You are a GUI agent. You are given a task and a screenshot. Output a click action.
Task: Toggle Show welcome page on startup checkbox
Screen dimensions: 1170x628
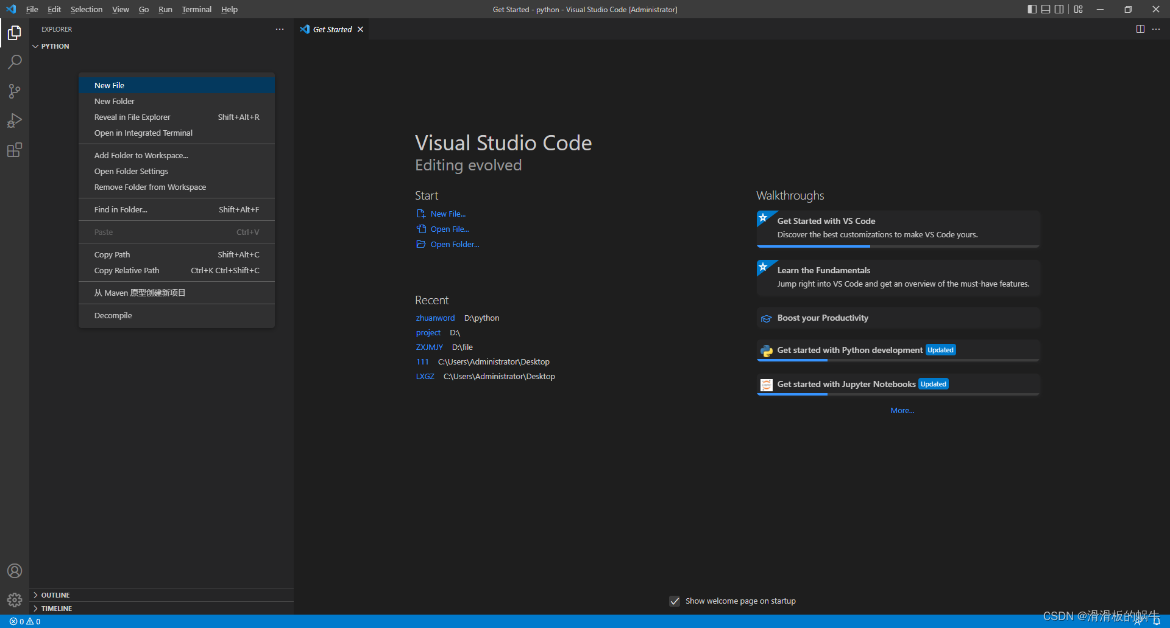675,601
